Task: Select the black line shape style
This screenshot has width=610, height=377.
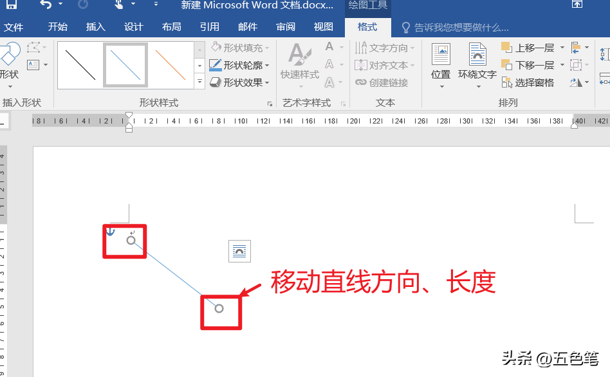Action: coord(80,65)
